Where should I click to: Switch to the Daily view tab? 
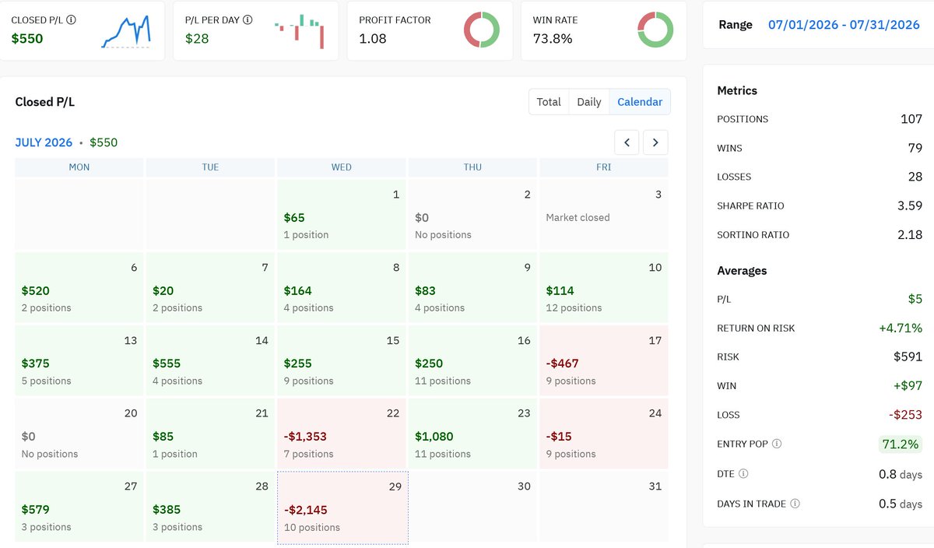(589, 102)
